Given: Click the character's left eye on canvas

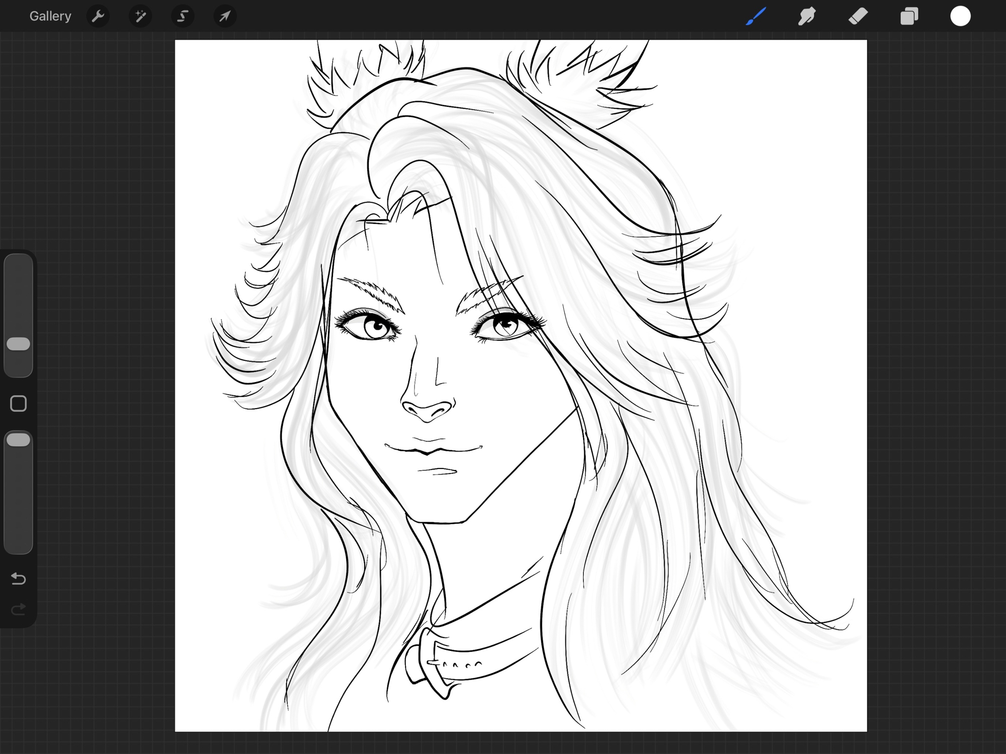Looking at the screenshot, I should click(375, 328).
